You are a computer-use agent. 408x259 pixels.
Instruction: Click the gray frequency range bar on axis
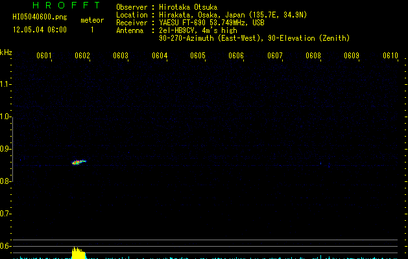[x=12, y=150]
